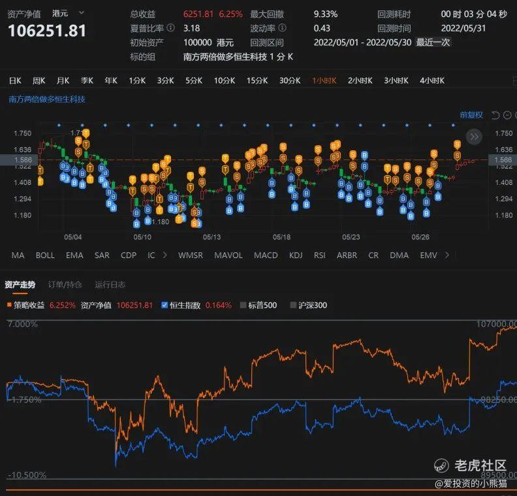The width and height of the screenshot is (517, 496).
Task: Pick the 30分K timeframe
Action: click(x=290, y=80)
